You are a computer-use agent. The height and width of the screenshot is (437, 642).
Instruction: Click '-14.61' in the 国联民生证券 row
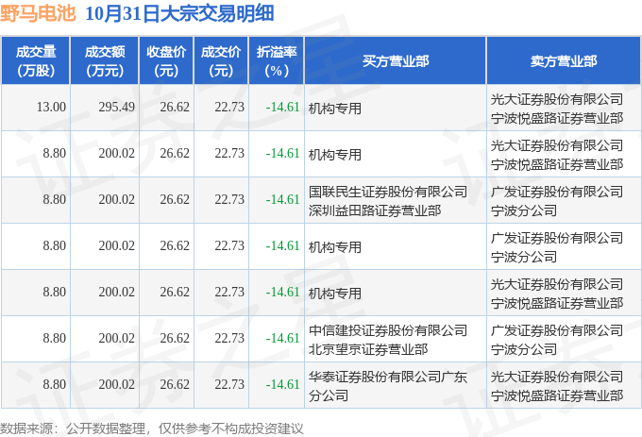(282, 200)
